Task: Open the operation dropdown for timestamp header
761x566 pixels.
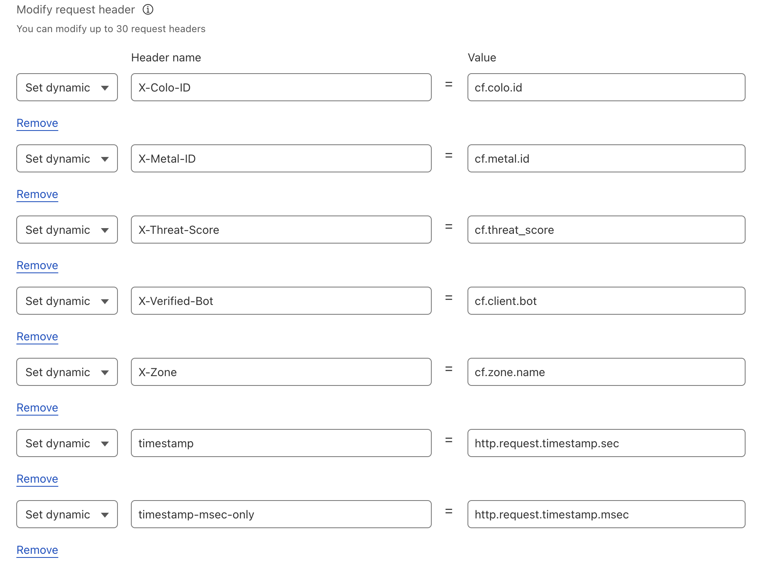Action: 67,443
